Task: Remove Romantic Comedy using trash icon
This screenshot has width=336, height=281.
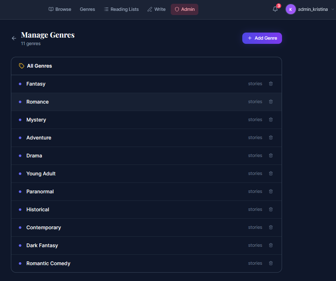Action: [x=271, y=263]
